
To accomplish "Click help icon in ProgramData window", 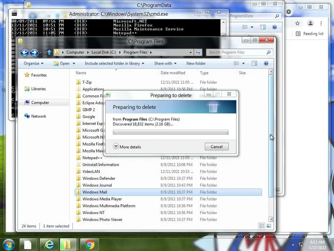I will coord(275,27).
